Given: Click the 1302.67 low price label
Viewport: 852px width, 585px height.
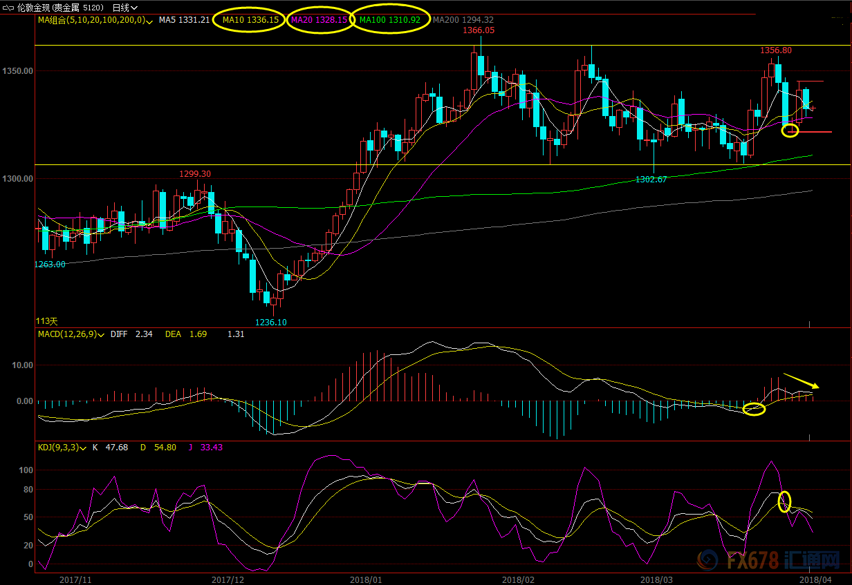Looking at the screenshot, I should [x=651, y=179].
